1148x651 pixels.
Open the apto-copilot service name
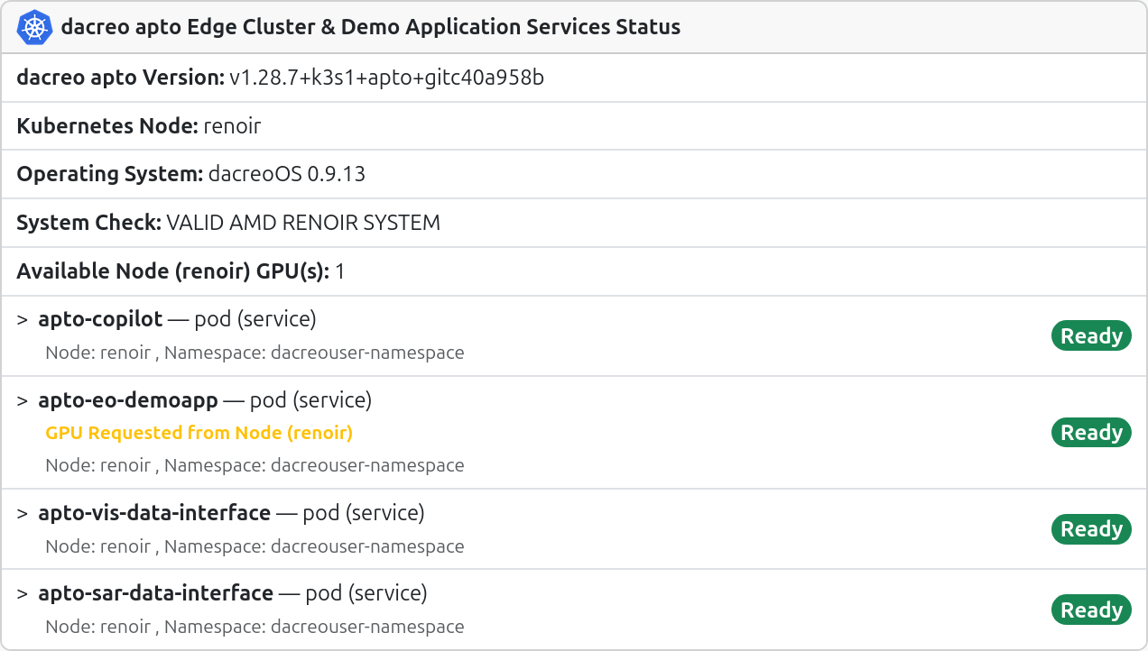click(100, 319)
